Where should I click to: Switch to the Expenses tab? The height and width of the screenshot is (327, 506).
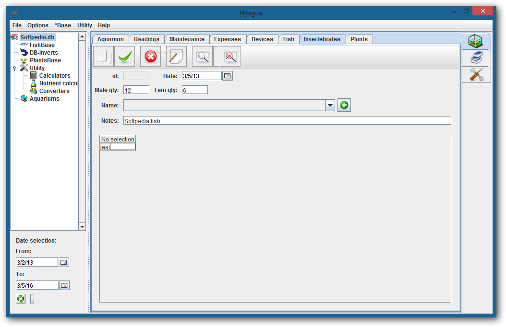(228, 39)
